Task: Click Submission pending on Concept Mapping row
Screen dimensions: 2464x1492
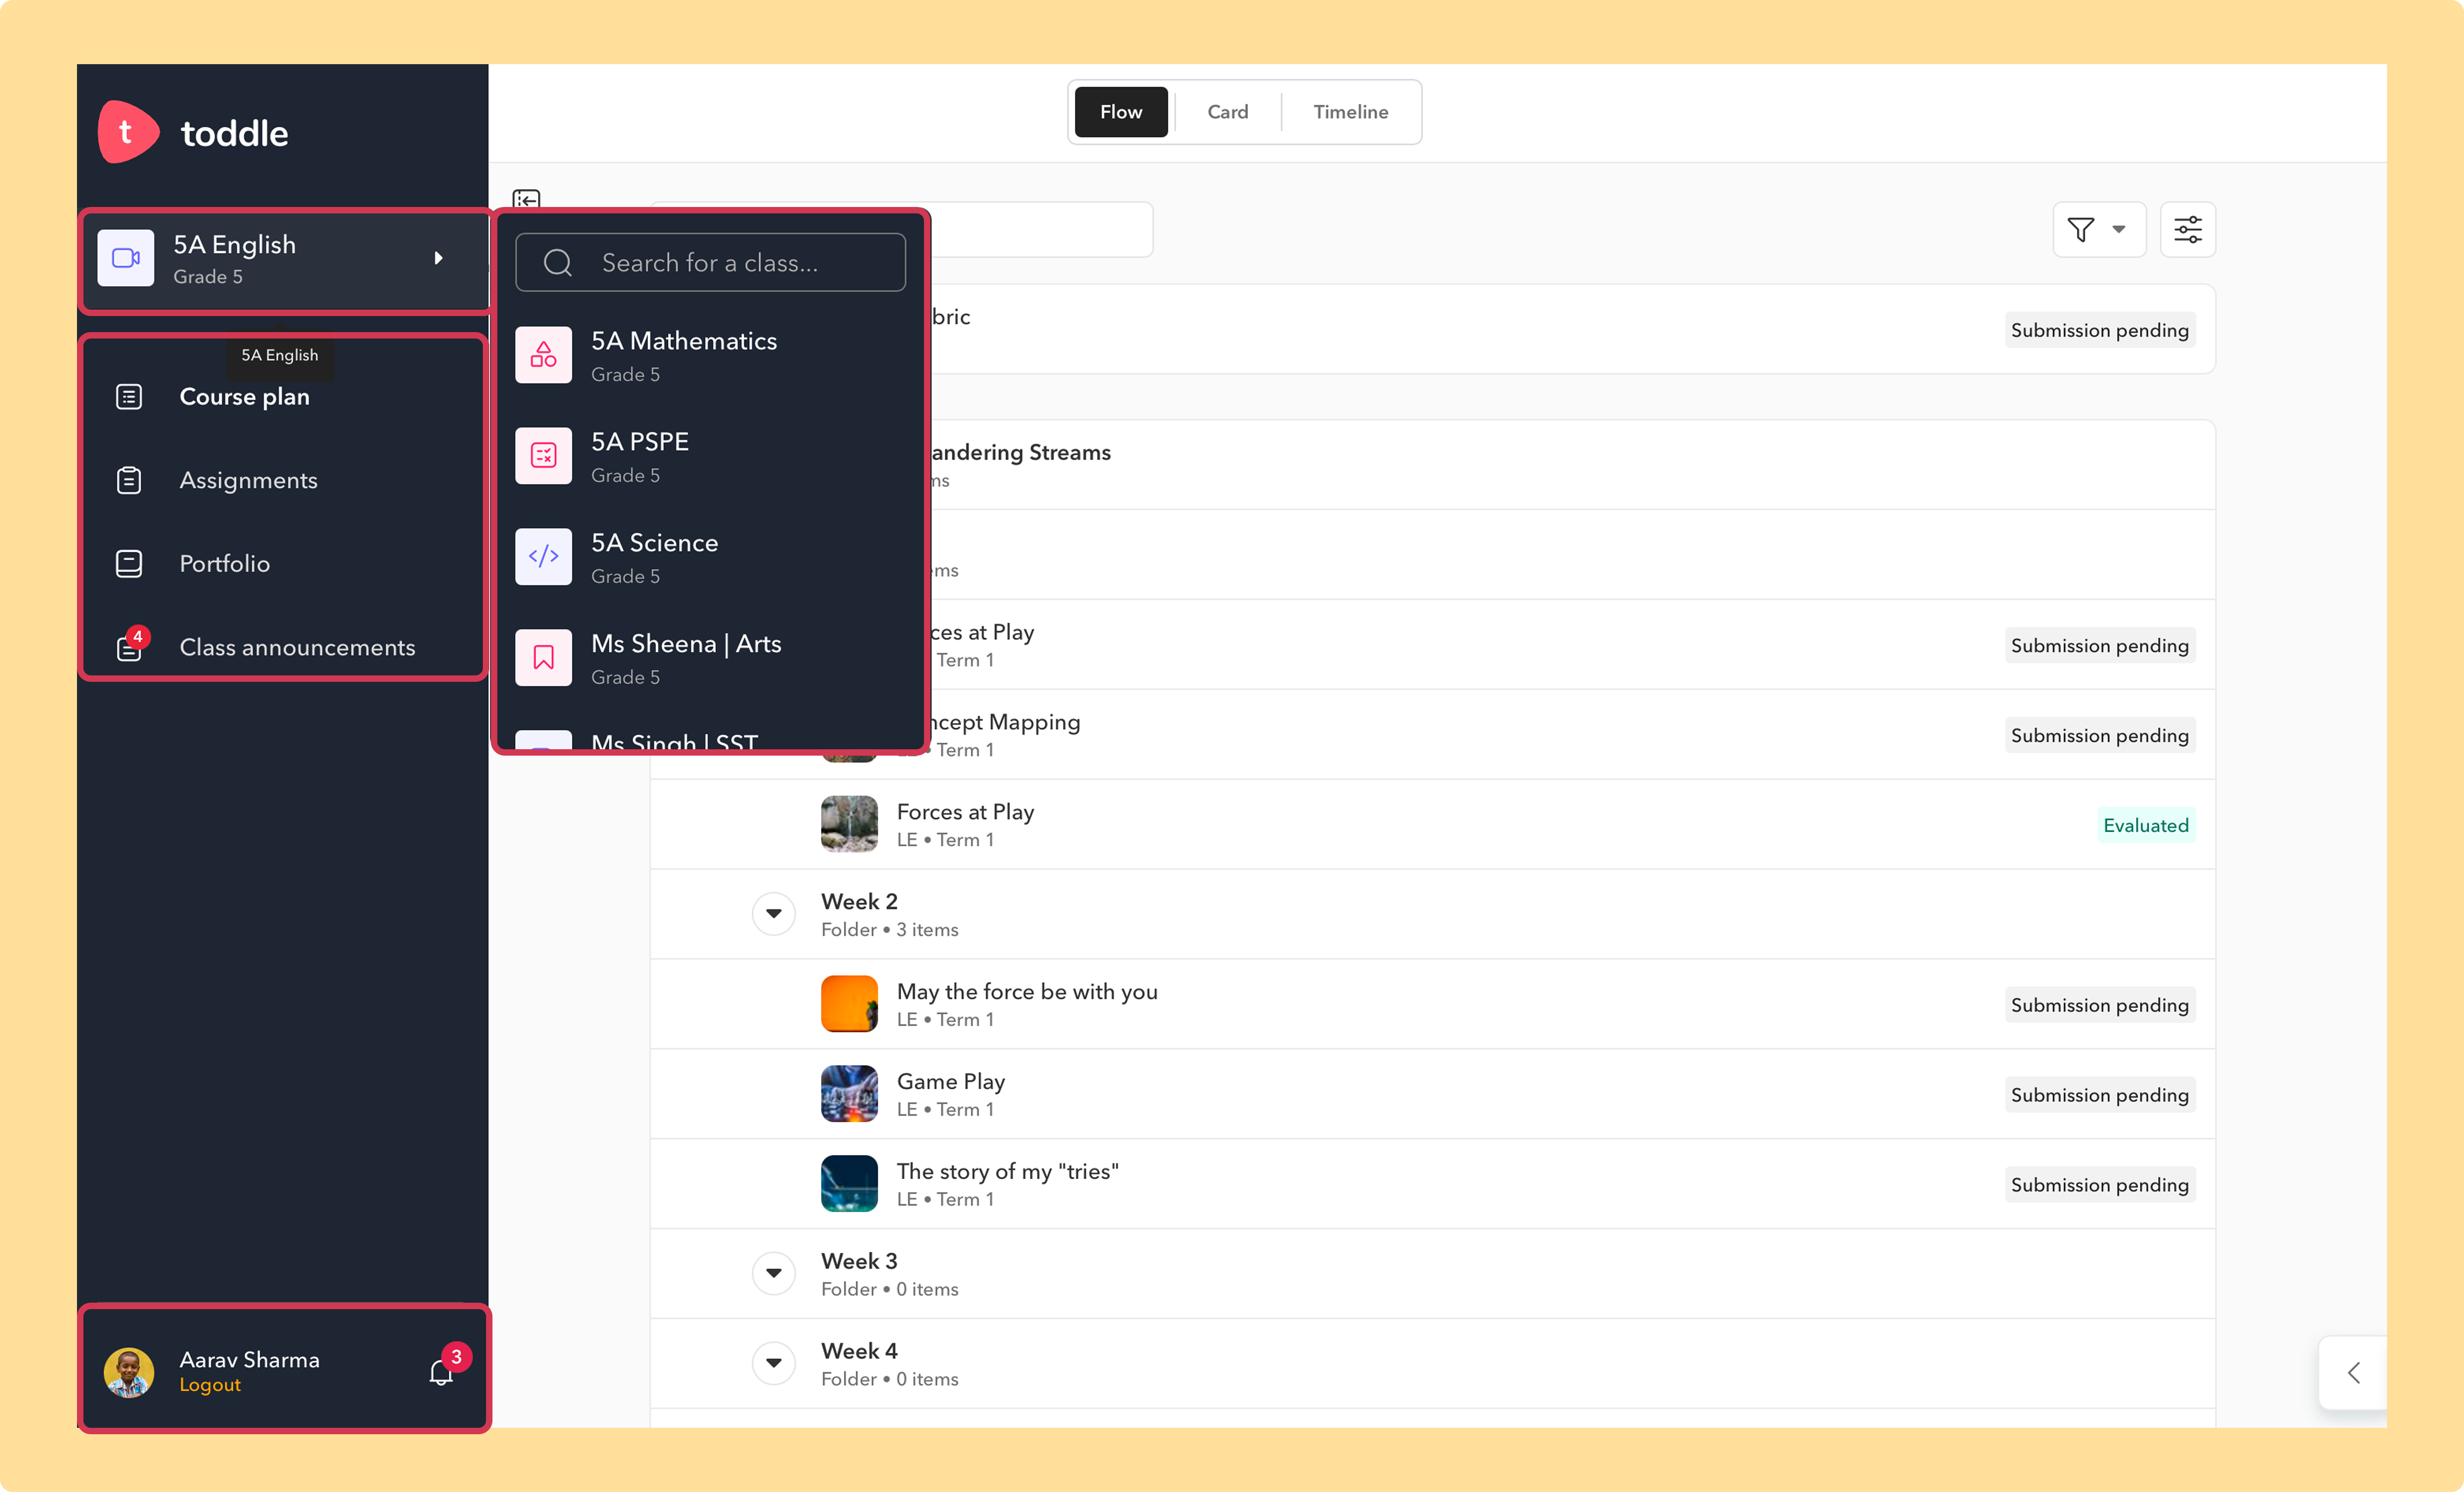Action: pos(2099,735)
